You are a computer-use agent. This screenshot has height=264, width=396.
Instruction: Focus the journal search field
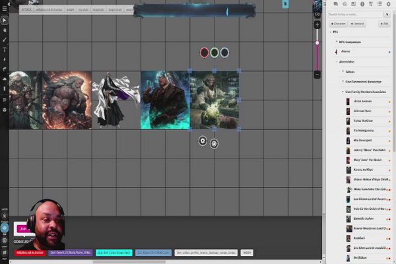356,15
